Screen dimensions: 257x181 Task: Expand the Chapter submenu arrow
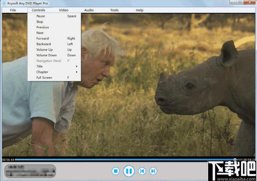[76, 72]
